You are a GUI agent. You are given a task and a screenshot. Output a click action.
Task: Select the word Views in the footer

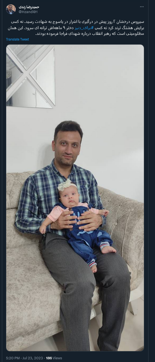[x=58, y=358]
